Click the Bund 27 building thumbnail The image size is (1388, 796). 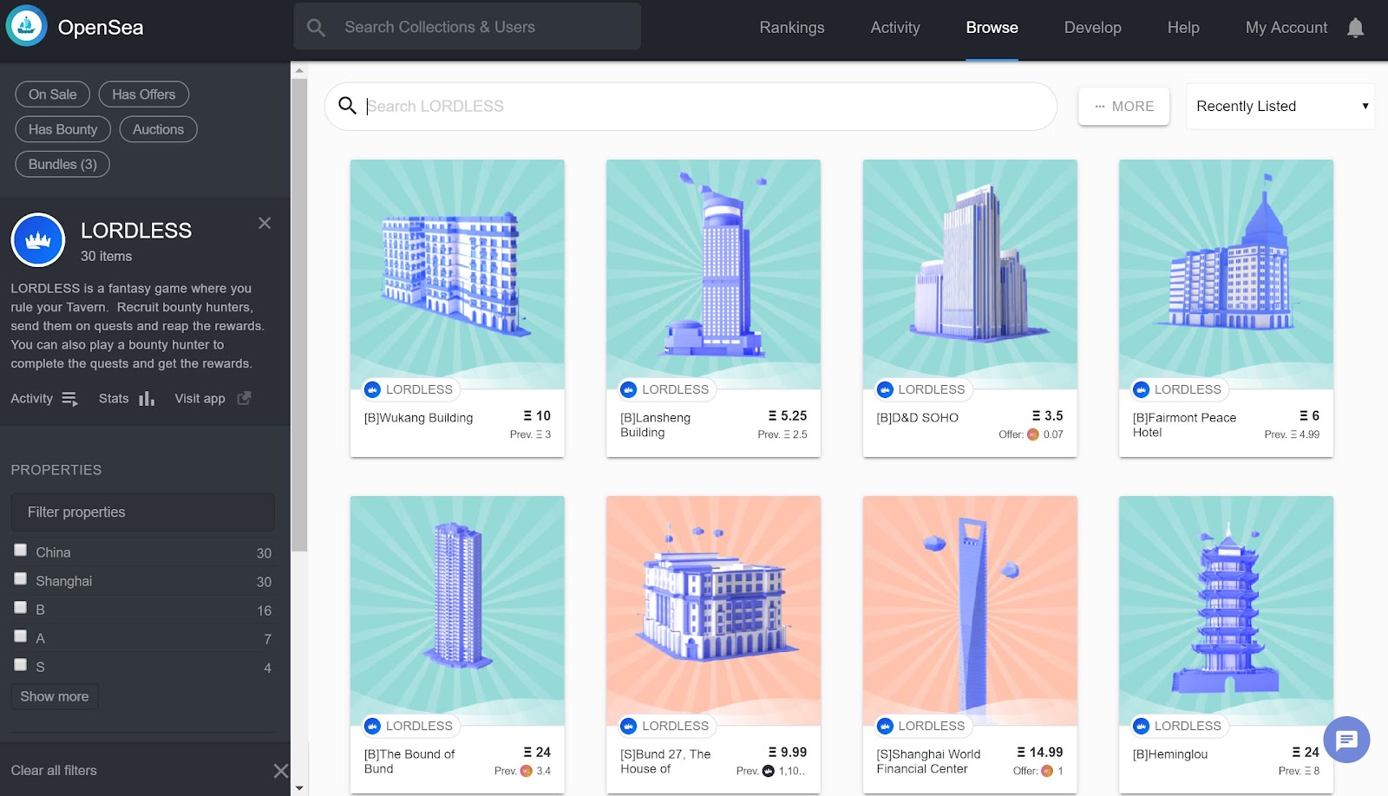[x=713, y=610]
